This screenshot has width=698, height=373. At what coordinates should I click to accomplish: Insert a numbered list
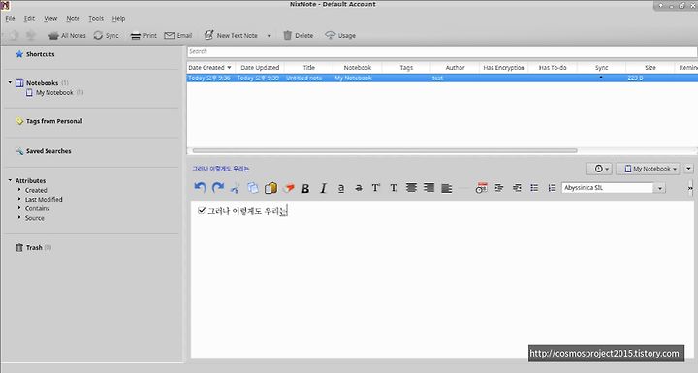[x=552, y=188]
